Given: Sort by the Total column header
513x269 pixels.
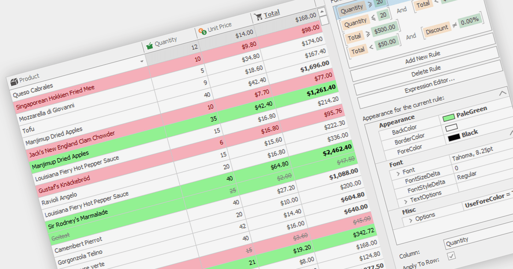Looking at the screenshot, I should point(272,14).
